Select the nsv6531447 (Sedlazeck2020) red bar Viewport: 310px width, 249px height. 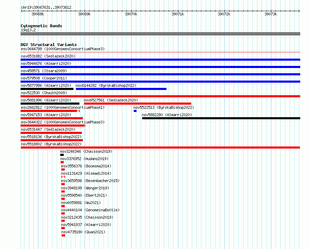click(x=51, y=133)
